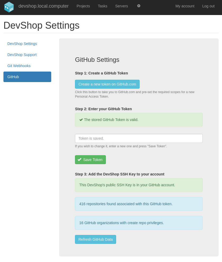The height and width of the screenshot is (262, 222).
Task: Click the DevShop Settings page title
Action: click(41, 26)
